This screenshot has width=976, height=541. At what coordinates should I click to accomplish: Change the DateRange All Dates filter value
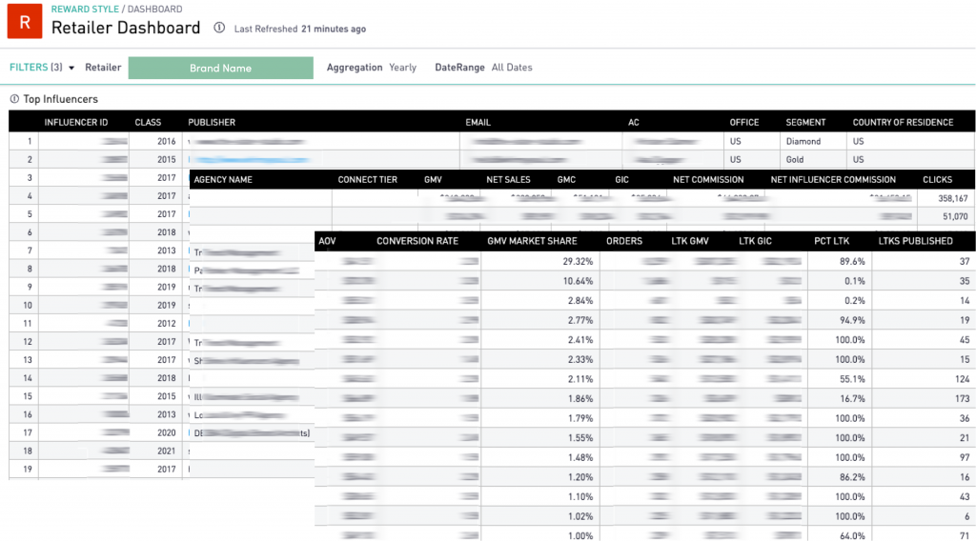tap(512, 68)
